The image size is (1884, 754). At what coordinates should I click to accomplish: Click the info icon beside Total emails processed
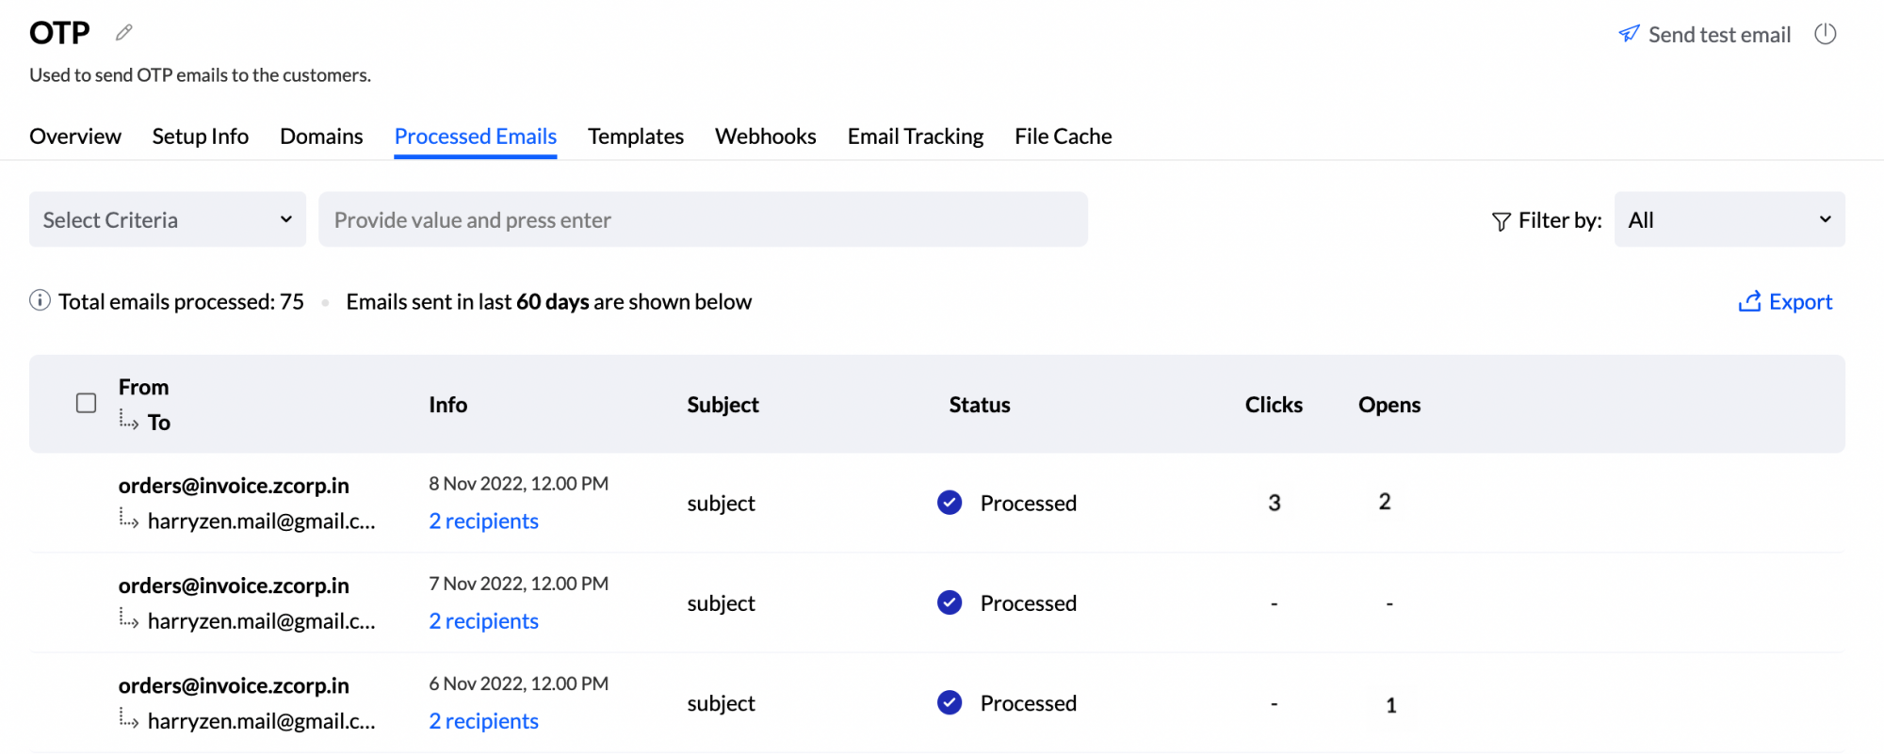click(40, 300)
